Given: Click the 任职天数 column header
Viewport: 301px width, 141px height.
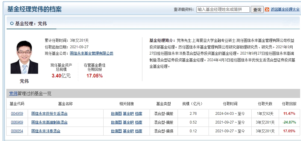Looking at the screenshot, I should pos(265,104).
